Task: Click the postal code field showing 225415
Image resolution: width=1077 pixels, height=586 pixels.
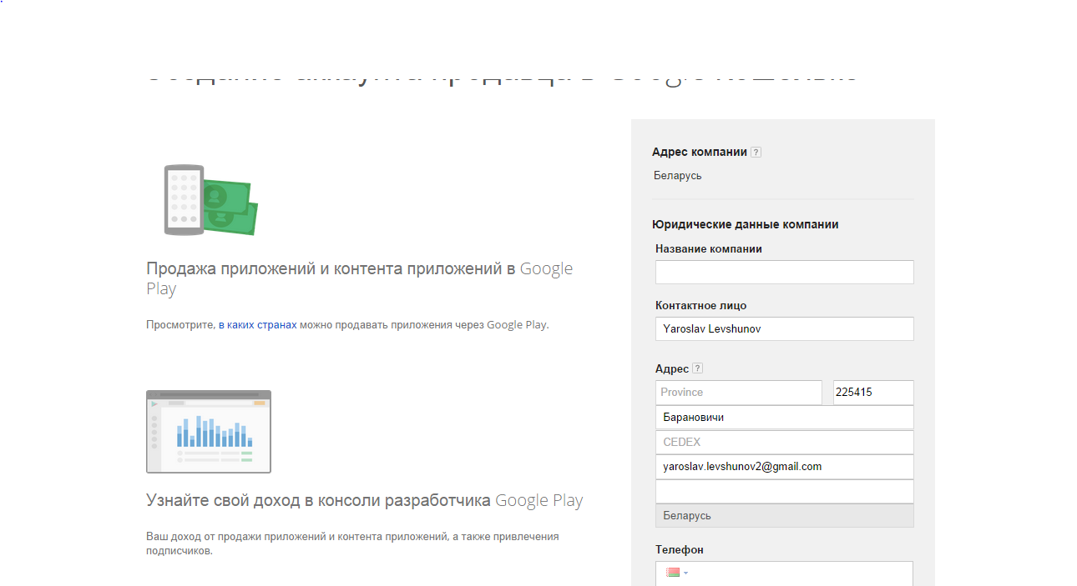Action: point(873,393)
